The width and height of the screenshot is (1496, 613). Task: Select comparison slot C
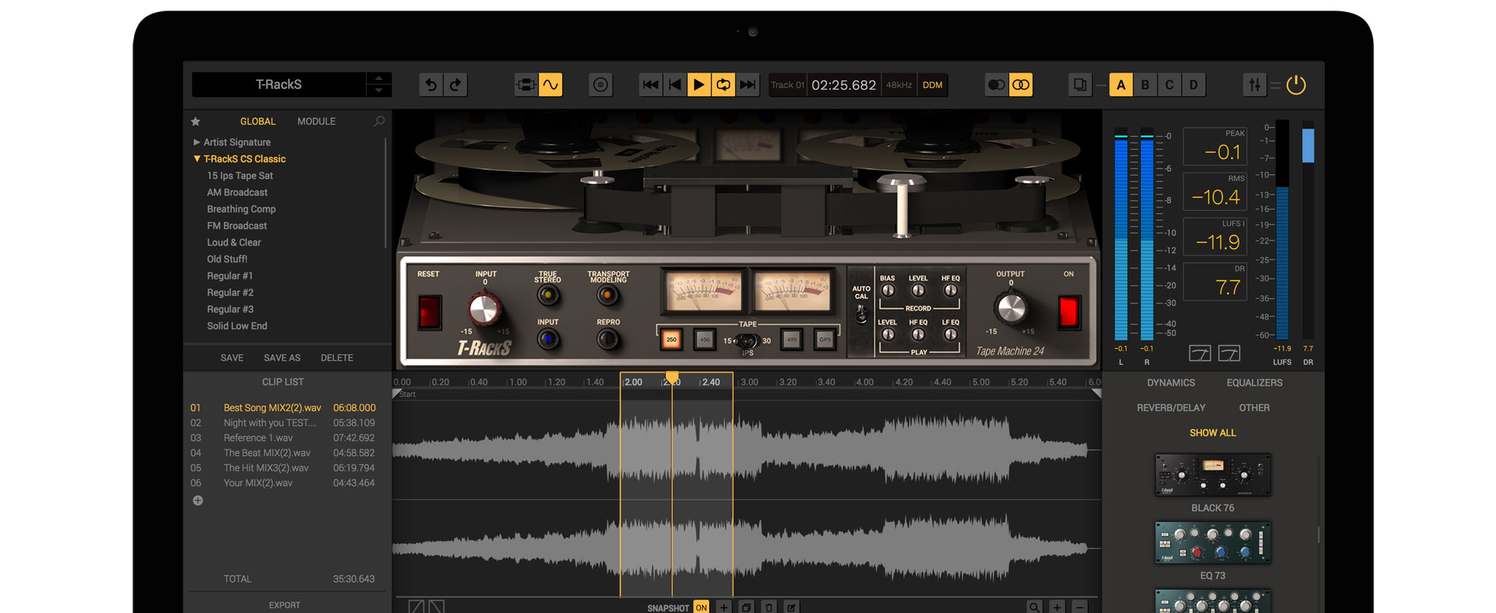1169,85
